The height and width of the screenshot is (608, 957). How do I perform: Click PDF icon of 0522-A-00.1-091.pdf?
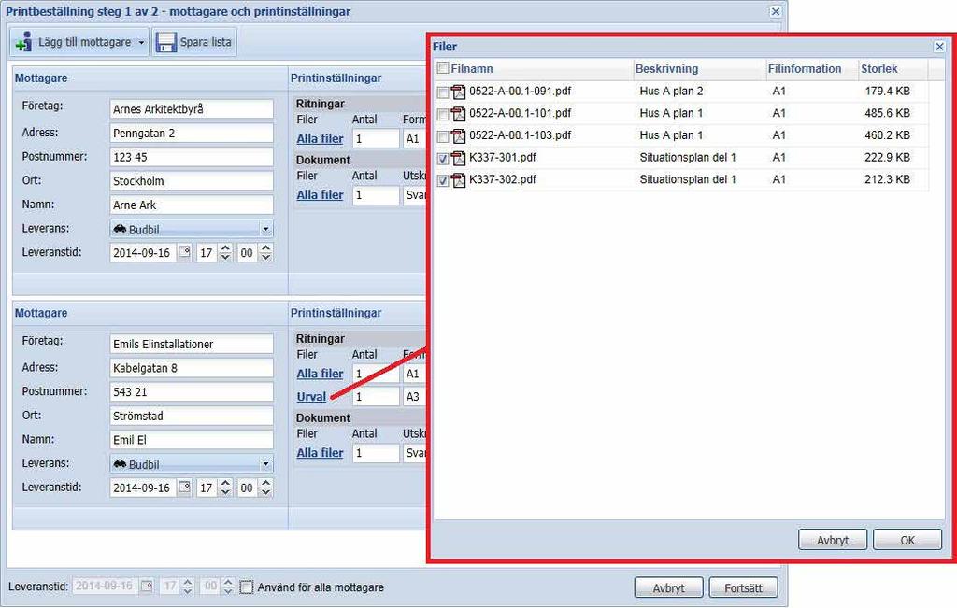(458, 92)
